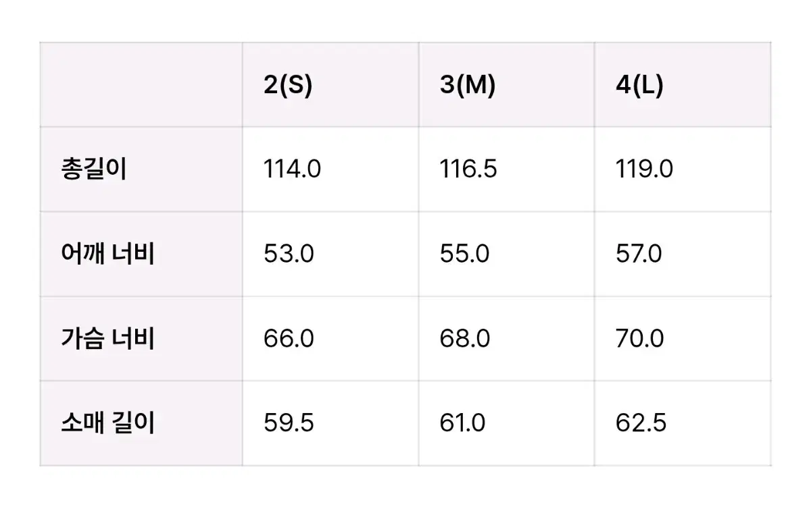Click the 66.0 chest width value
The height and width of the screenshot is (513, 811).
289,338
